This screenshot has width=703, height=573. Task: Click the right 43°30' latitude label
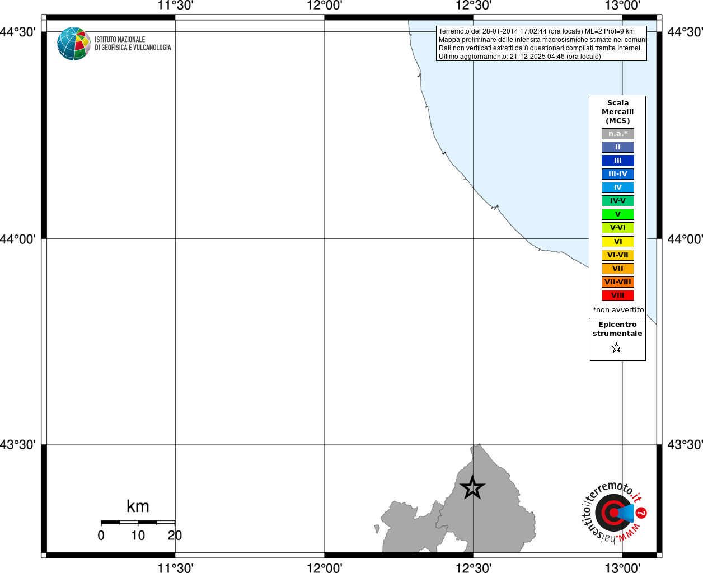[685, 445]
